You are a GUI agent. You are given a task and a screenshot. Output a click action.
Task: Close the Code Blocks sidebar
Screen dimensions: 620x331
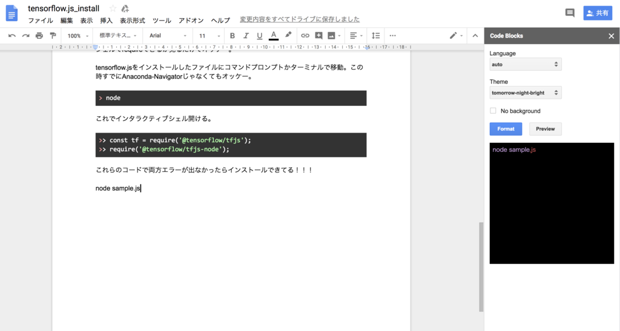[612, 36]
